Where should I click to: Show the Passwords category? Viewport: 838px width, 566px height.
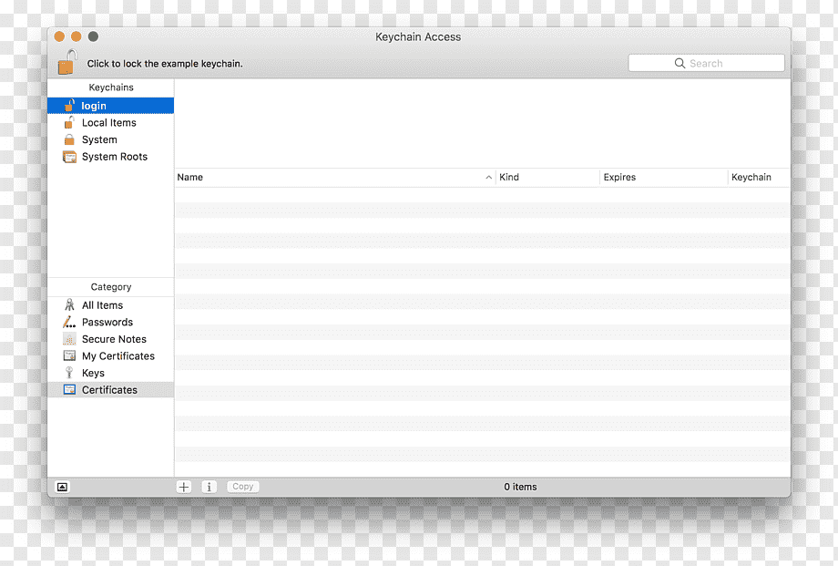pos(110,322)
